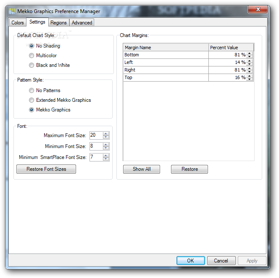
Task: Increase the Right margin percent
Action: click(x=250, y=69)
